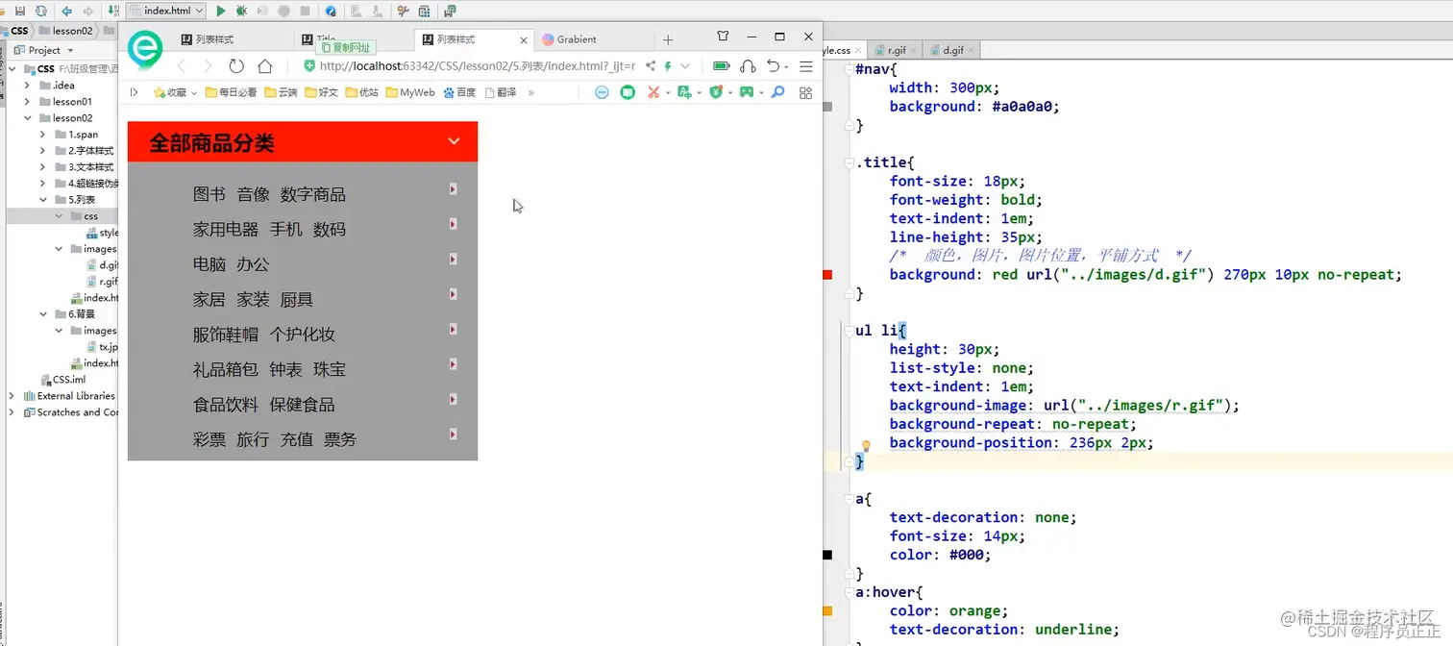This screenshot has height=646, width=1453.
Task: Open the 每日必看 bookmark folder
Action: [231, 93]
